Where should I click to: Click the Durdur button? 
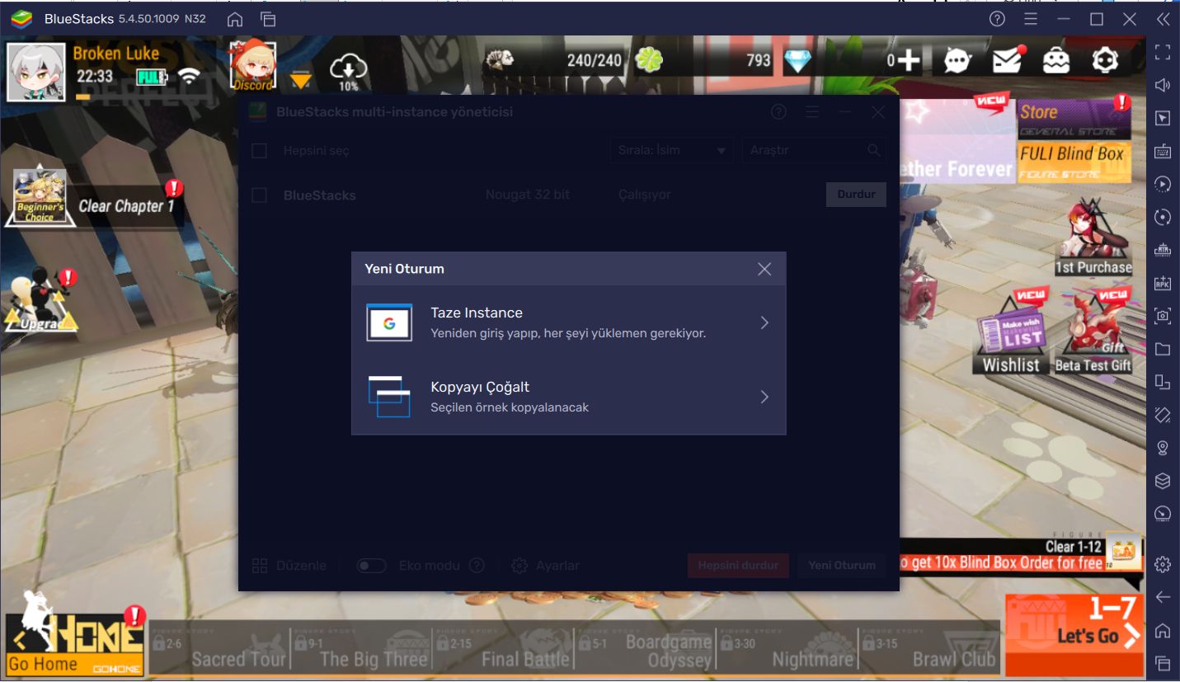click(x=856, y=195)
